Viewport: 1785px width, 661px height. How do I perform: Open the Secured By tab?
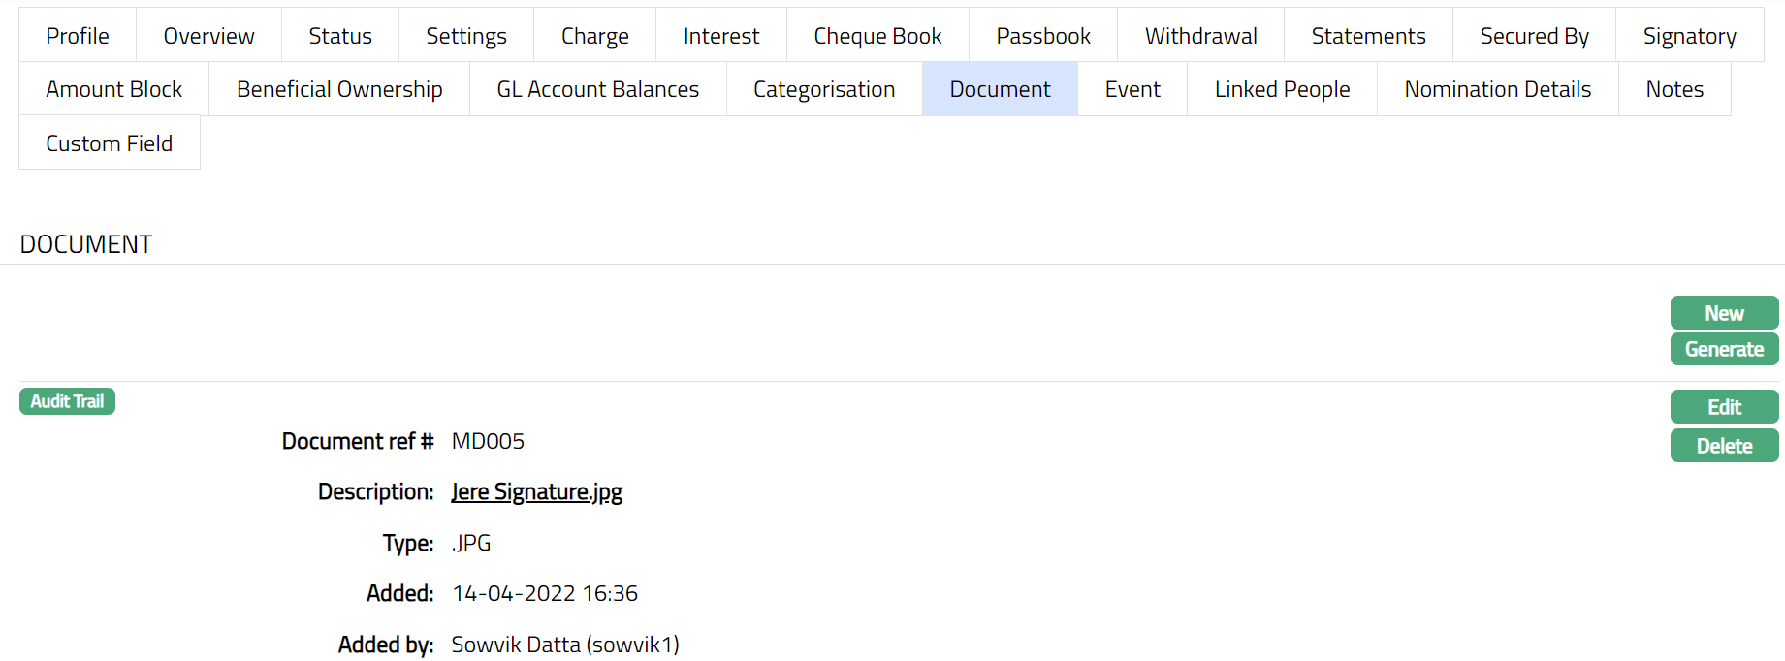tap(1534, 36)
